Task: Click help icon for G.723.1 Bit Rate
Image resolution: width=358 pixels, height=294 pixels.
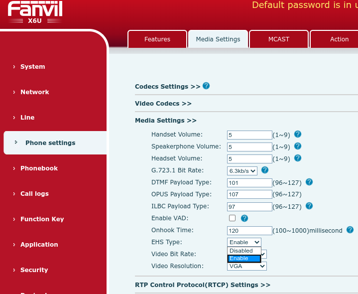Action: pyautogui.click(x=264, y=170)
